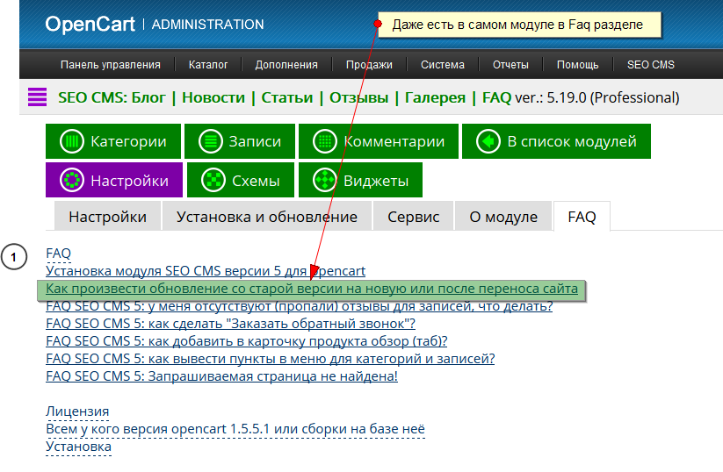Click the Категории button icon

point(71,141)
